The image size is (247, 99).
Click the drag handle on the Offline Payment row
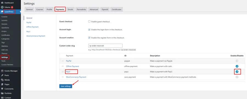click(x=63, y=66)
